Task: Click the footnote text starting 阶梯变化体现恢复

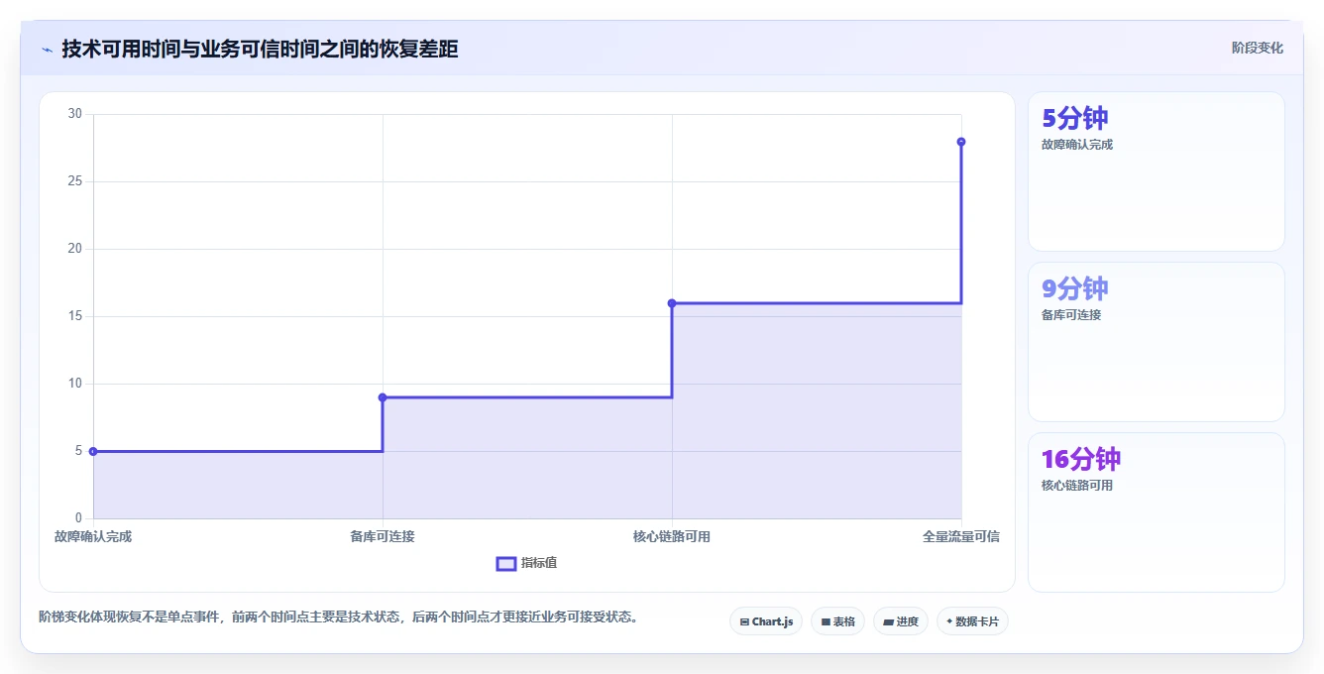Action: (x=341, y=617)
